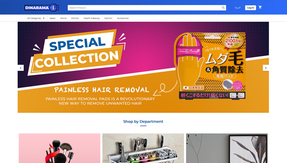Click the Log In button
The height and width of the screenshot is (163, 287).
coord(251,8)
